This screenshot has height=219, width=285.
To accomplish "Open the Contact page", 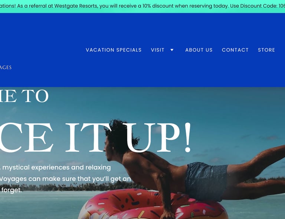I will [x=235, y=50].
